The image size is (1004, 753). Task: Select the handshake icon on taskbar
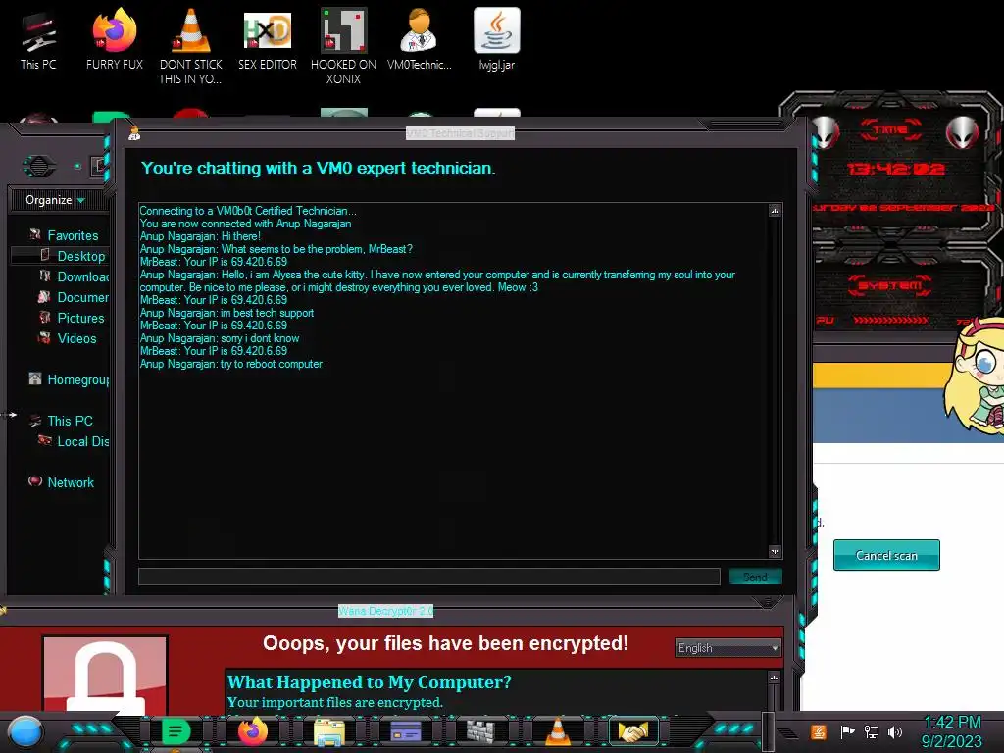pos(633,731)
